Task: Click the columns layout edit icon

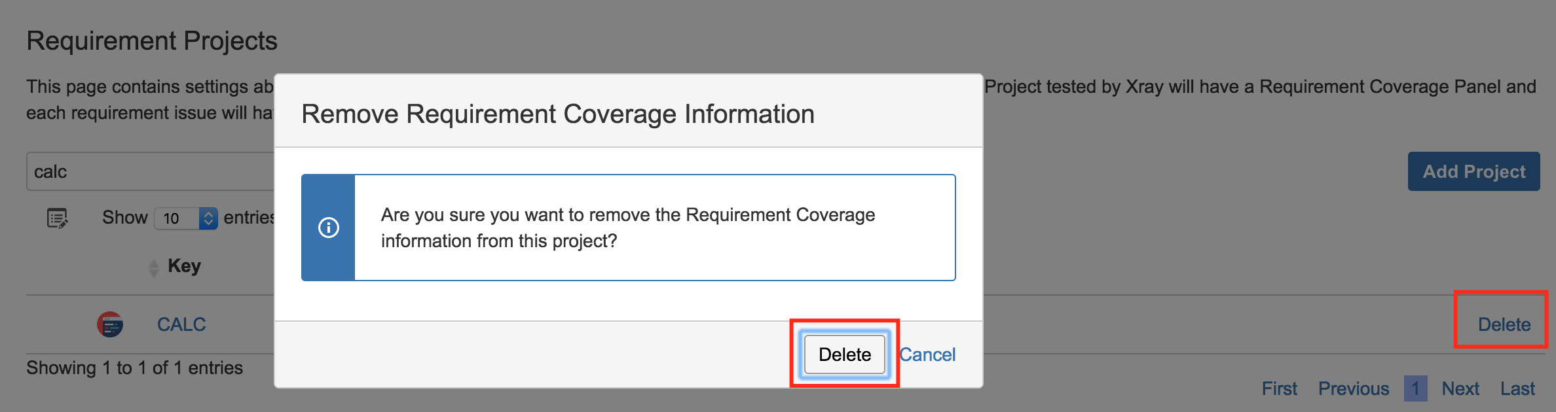Action: (58, 218)
